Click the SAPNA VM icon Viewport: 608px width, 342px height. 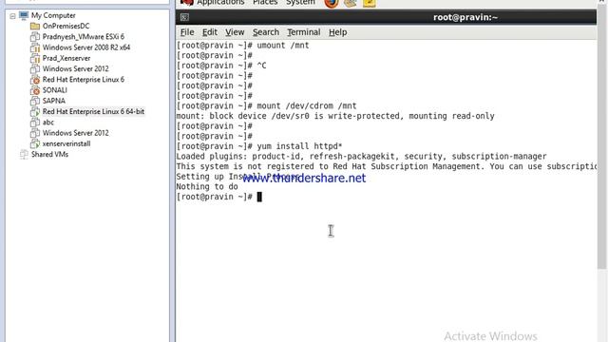pos(35,101)
